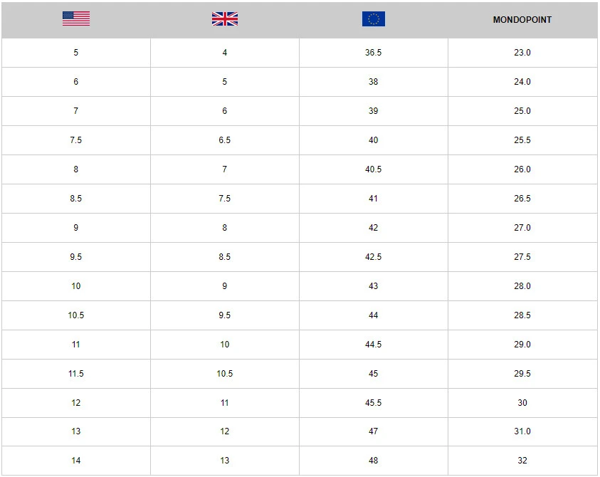Click the EU size 40.5 cell
This screenshot has width=600, height=477.
374,169
